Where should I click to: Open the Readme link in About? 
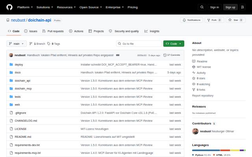[x=200, y=61]
